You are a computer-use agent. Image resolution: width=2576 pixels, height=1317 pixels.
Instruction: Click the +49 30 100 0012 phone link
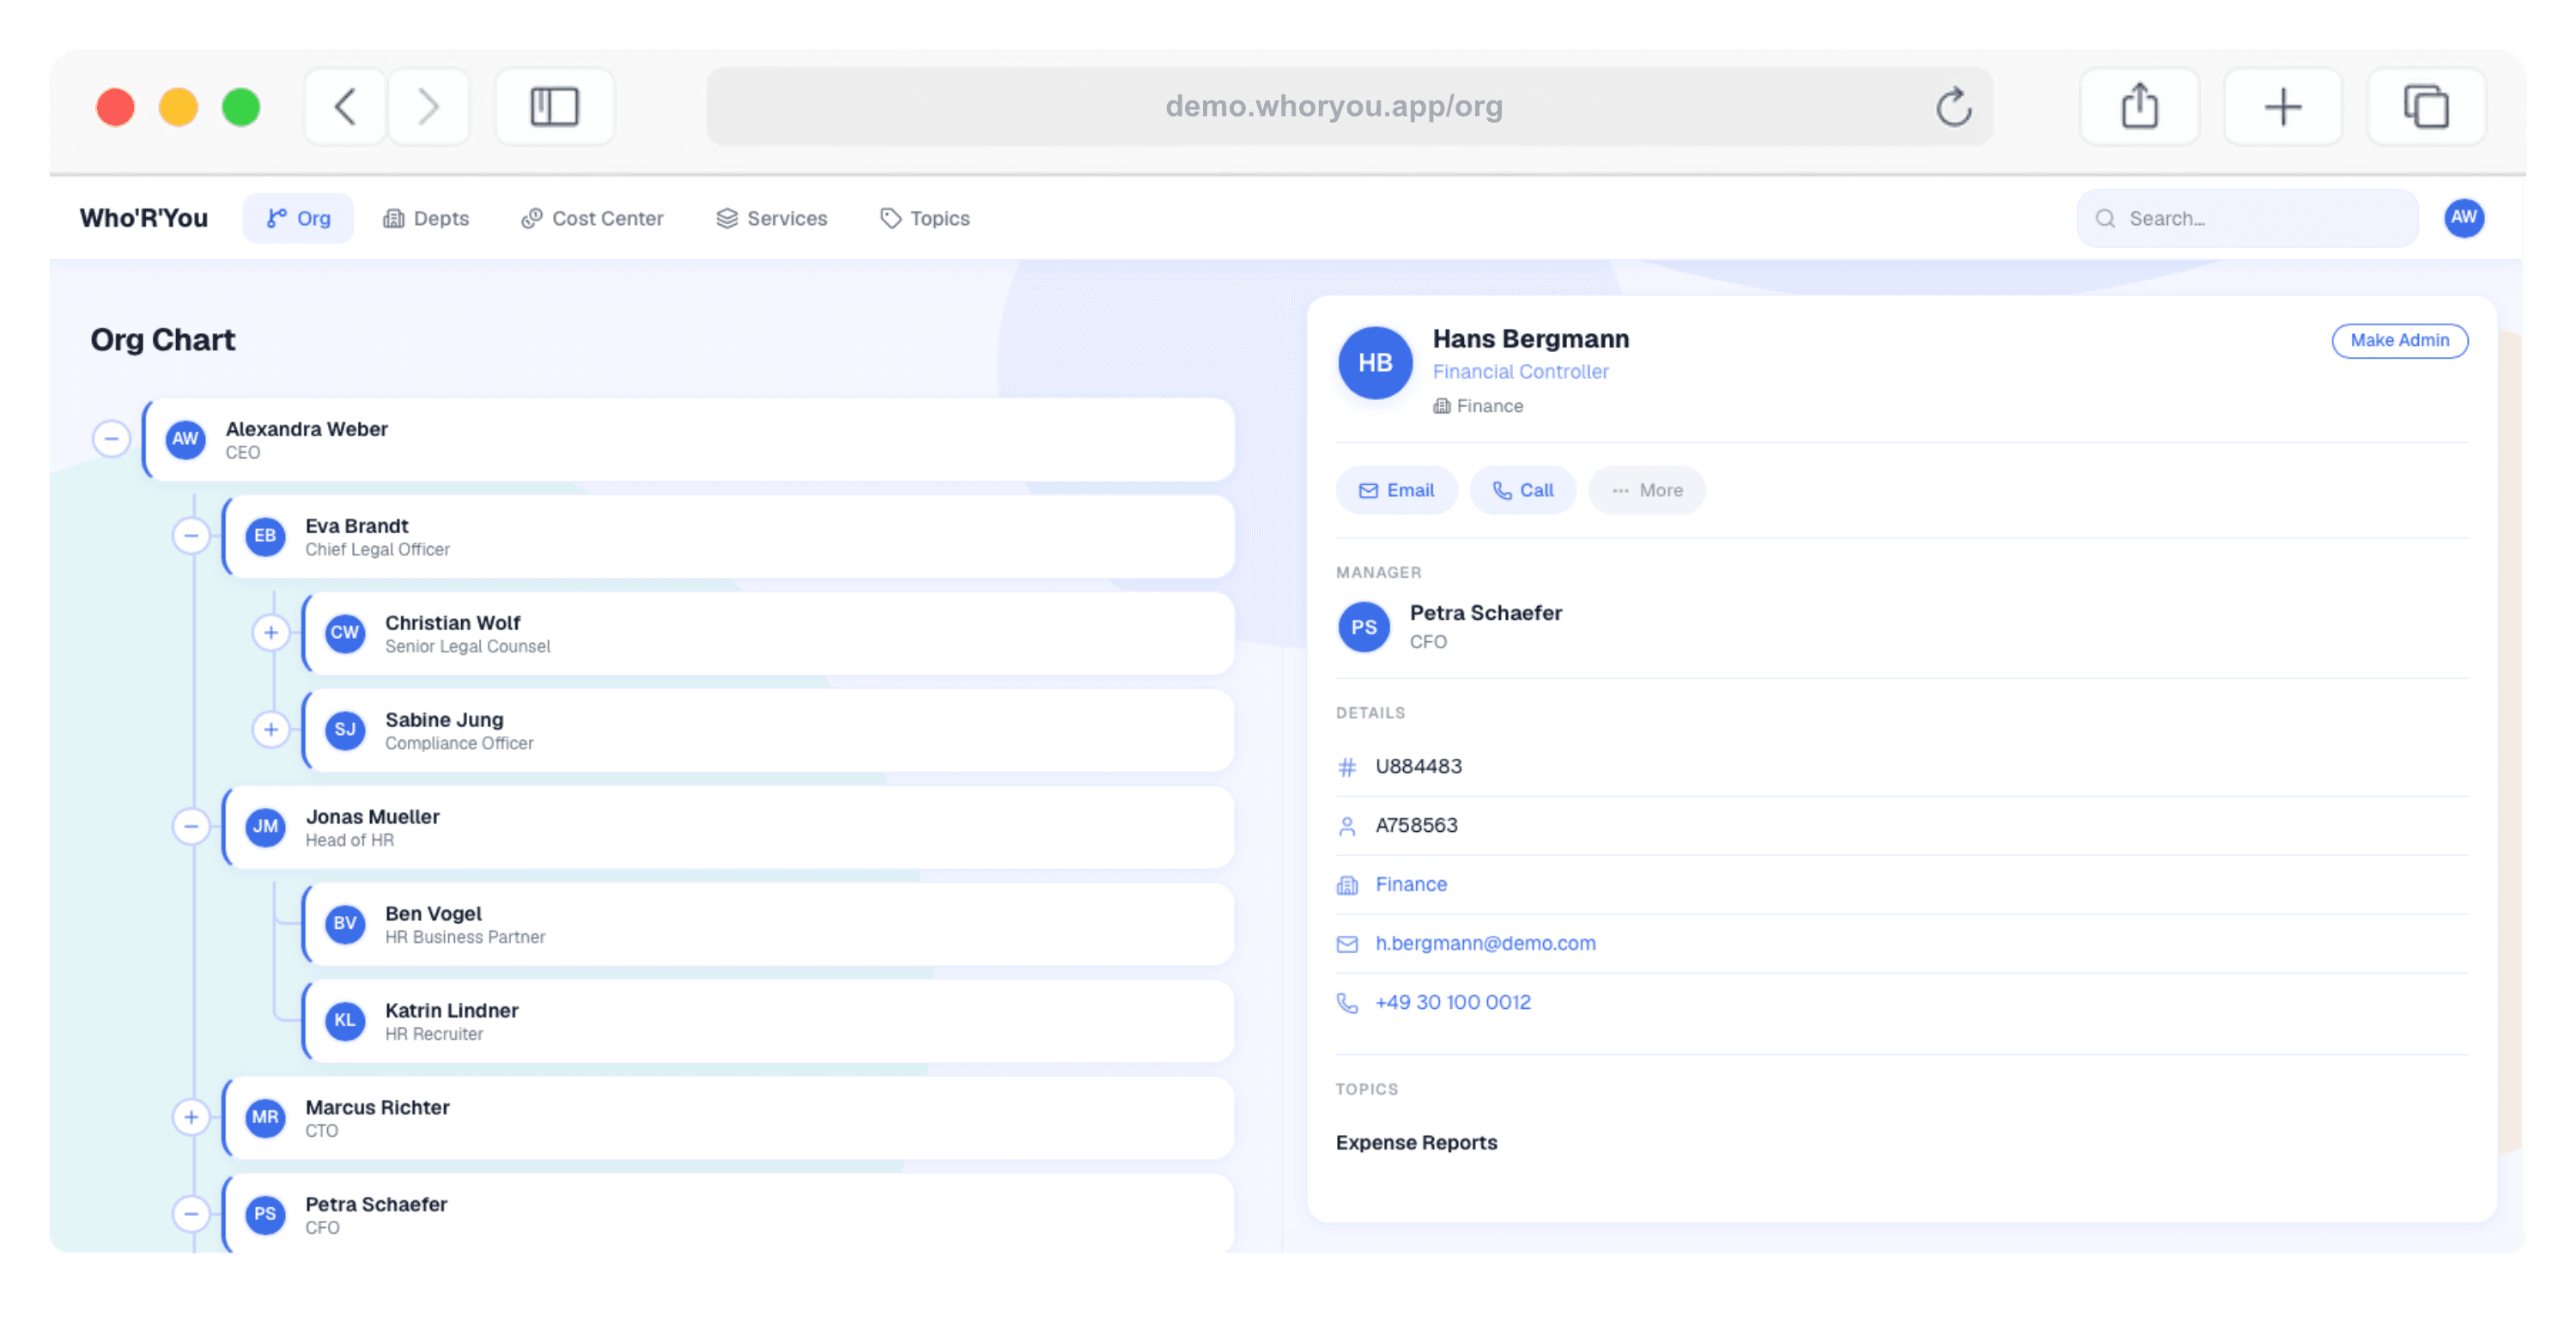click(1453, 1002)
